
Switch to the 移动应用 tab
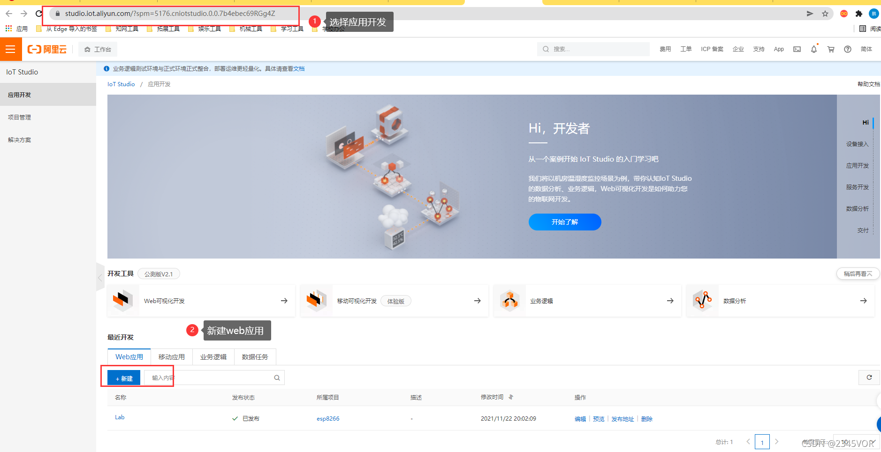click(x=172, y=357)
